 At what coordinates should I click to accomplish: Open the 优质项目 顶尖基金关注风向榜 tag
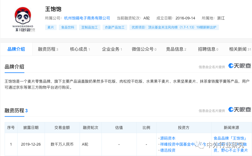click(174, 27)
